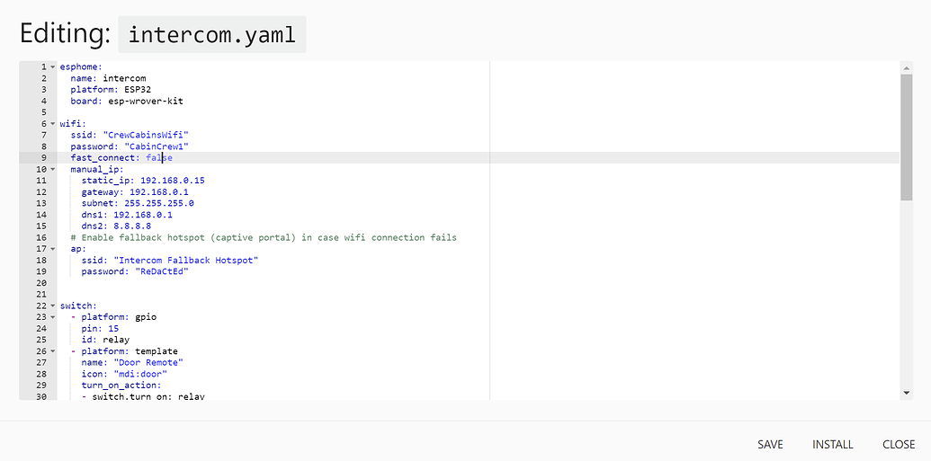Click the intercom.yaml filename label

tap(211, 35)
